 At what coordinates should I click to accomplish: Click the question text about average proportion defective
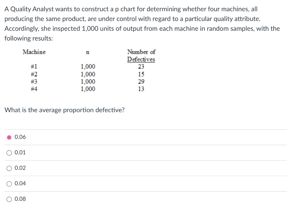[x=65, y=110]
